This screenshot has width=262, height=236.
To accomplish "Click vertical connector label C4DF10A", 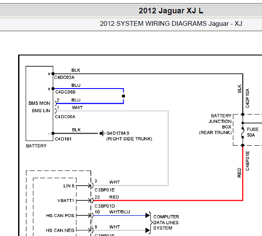I will [x=247, y=98].
